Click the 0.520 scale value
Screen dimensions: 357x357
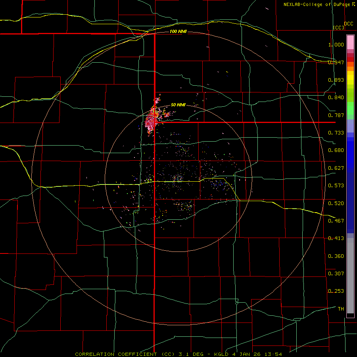coord(336,203)
